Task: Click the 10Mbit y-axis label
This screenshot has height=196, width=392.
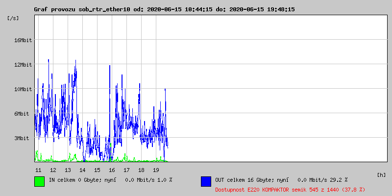Action: [23, 89]
